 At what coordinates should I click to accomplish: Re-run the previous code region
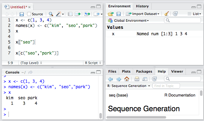click(87, 14)
